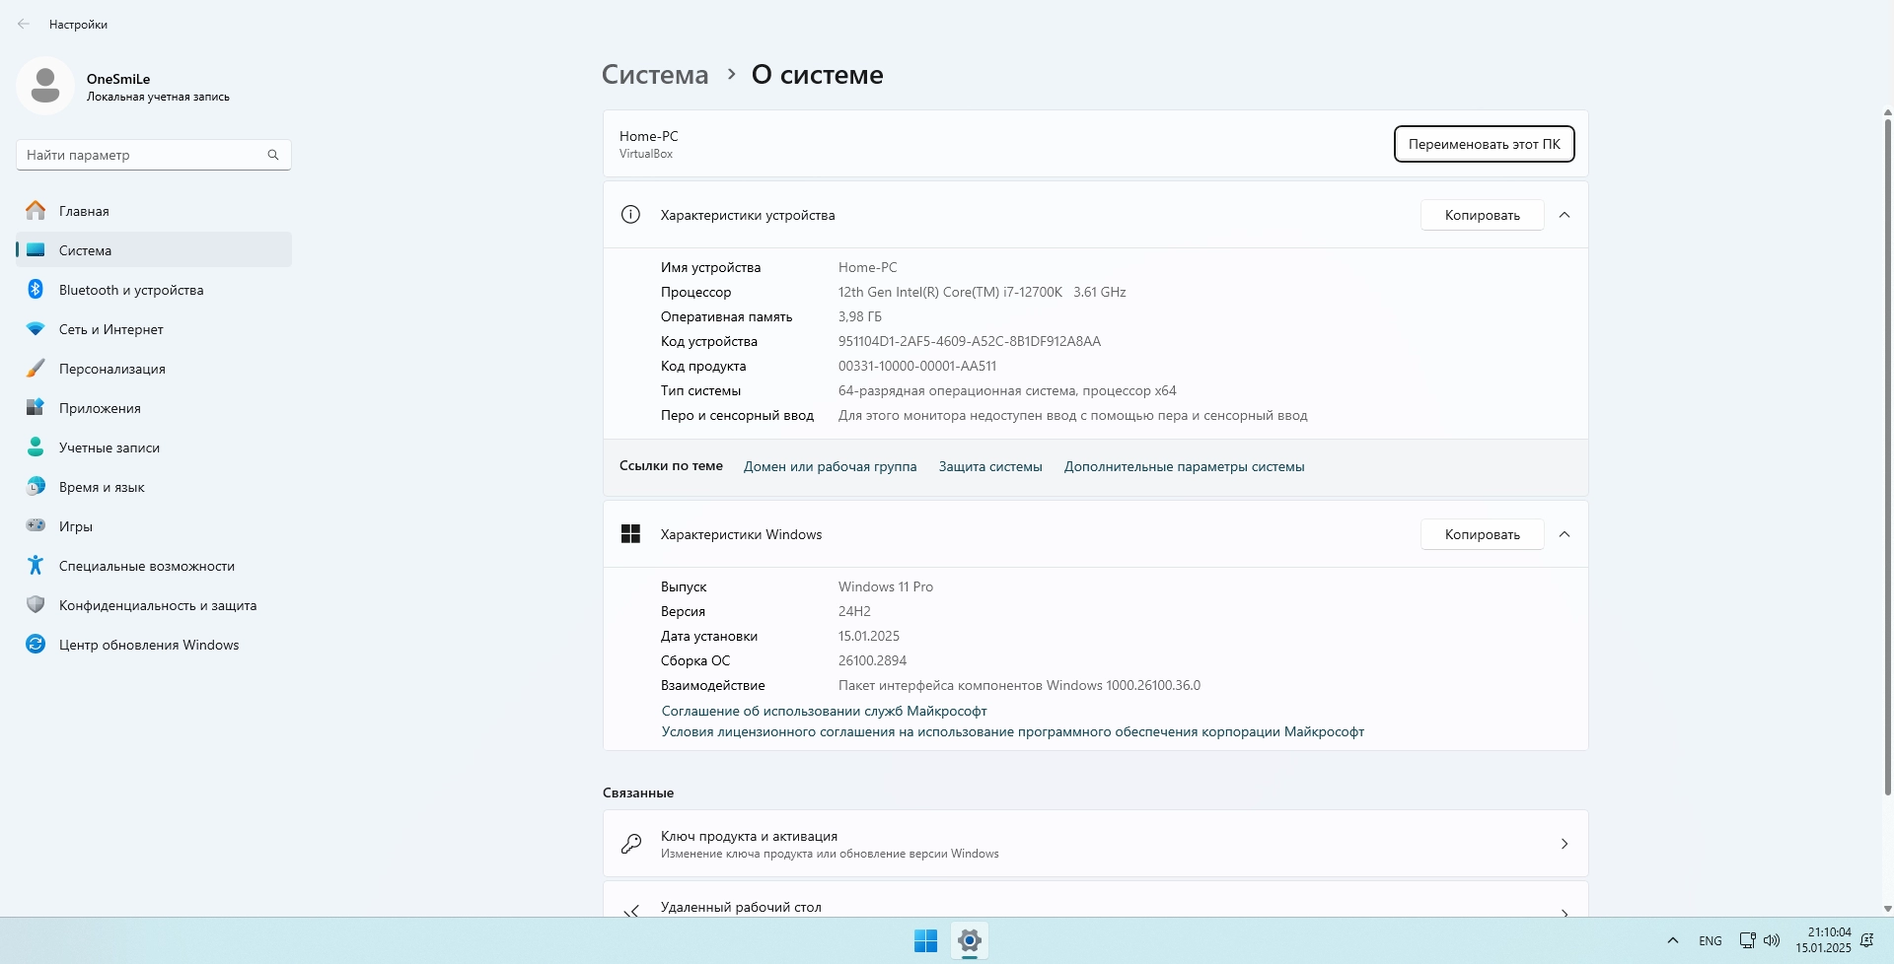Collapse the Характеристики устройства section chevron

click(x=1565, y=215)
